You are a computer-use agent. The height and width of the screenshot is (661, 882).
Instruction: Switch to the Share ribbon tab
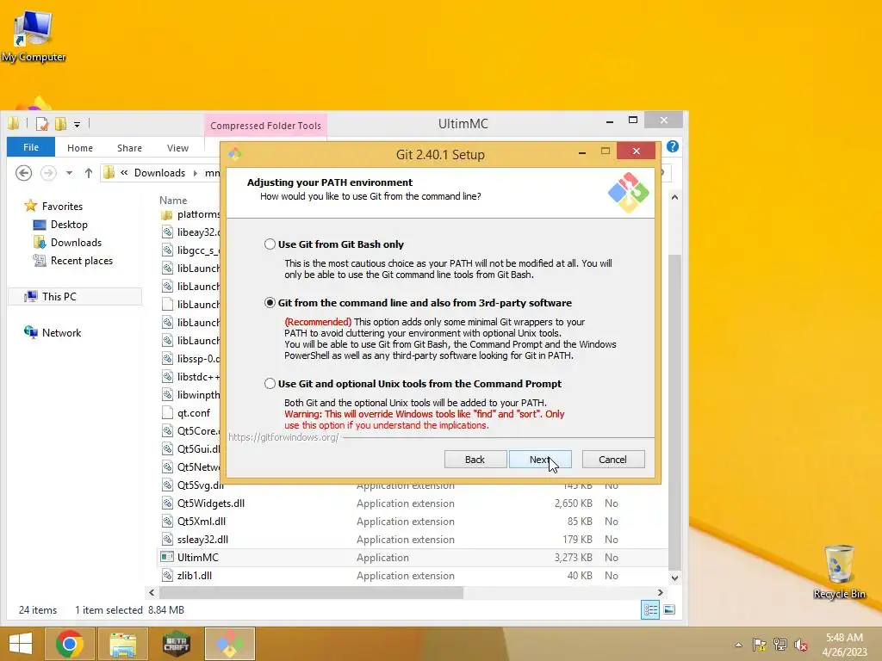click(129, 148)
